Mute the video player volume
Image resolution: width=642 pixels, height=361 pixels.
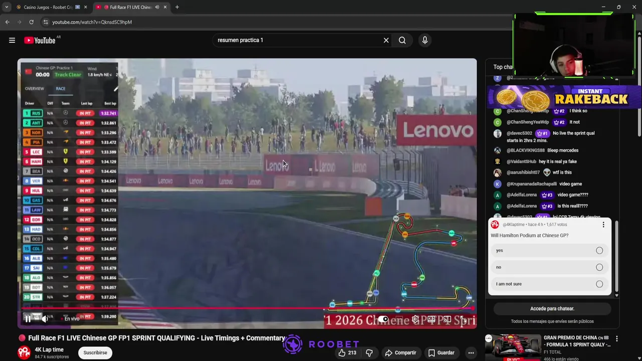point(45,319)
